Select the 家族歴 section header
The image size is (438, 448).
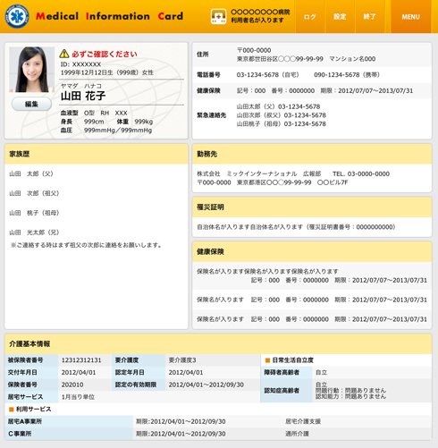click(96, 154)
